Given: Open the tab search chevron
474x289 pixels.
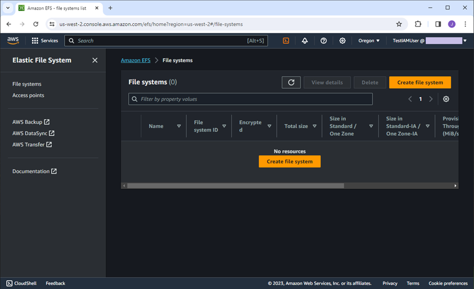Looking at the screenshot, I should [8, 8].
